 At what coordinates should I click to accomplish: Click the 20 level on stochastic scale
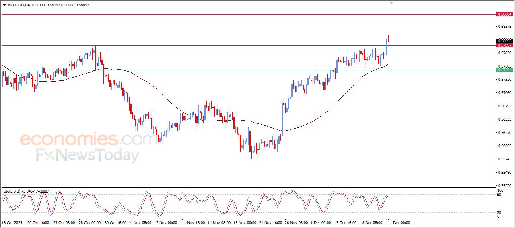(x=499, y=212)
